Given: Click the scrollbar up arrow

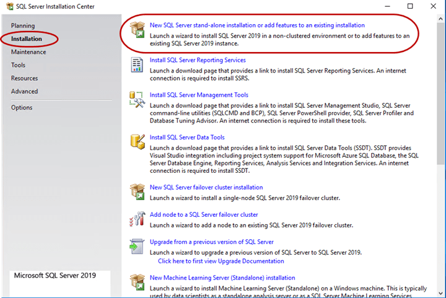Looking at the screenshot, I should point(440,19).
